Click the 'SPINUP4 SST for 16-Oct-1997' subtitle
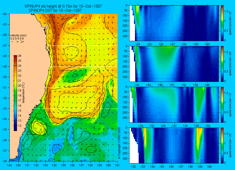The height and width of the screenshot is (170, 235). click(x=55, y=10)
